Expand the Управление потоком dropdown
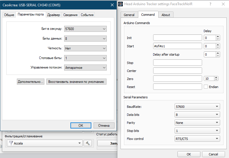229x158 pixels. (85, 68)
